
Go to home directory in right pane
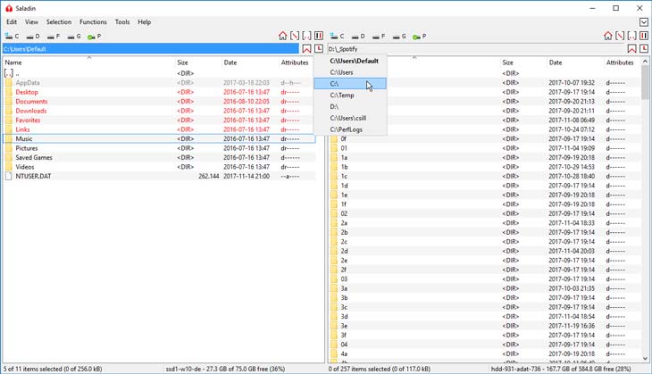pyautogui.click(x=608, y=37)
